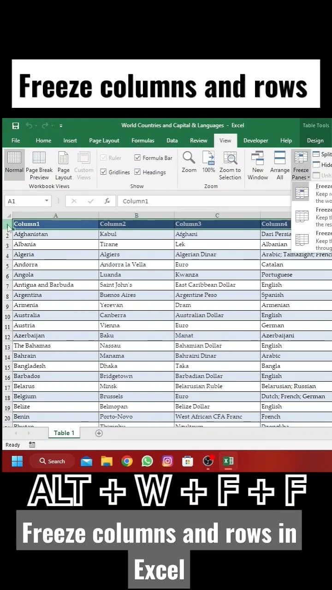Viewport: 332px width, 590px height.
Task: Click the Name Box showing A1
Action: click(x=24, y=201)
